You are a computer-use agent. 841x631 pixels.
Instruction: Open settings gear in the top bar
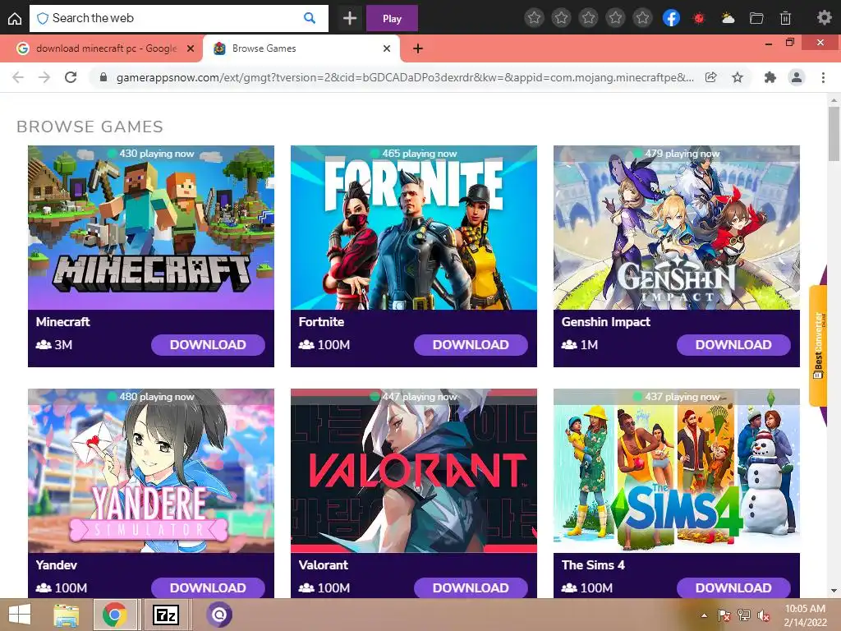point(825,18)
